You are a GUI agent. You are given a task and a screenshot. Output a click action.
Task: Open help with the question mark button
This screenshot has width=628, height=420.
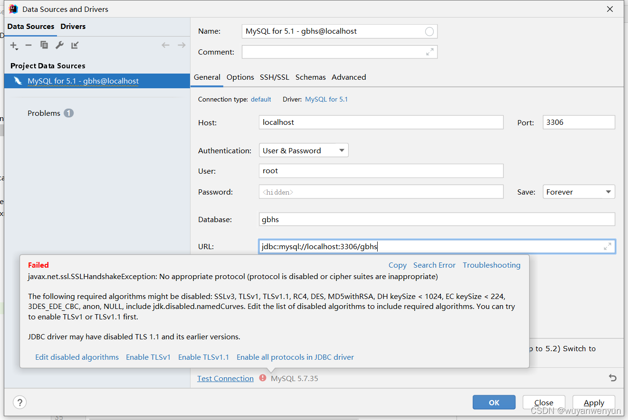[x=19, y=402]
